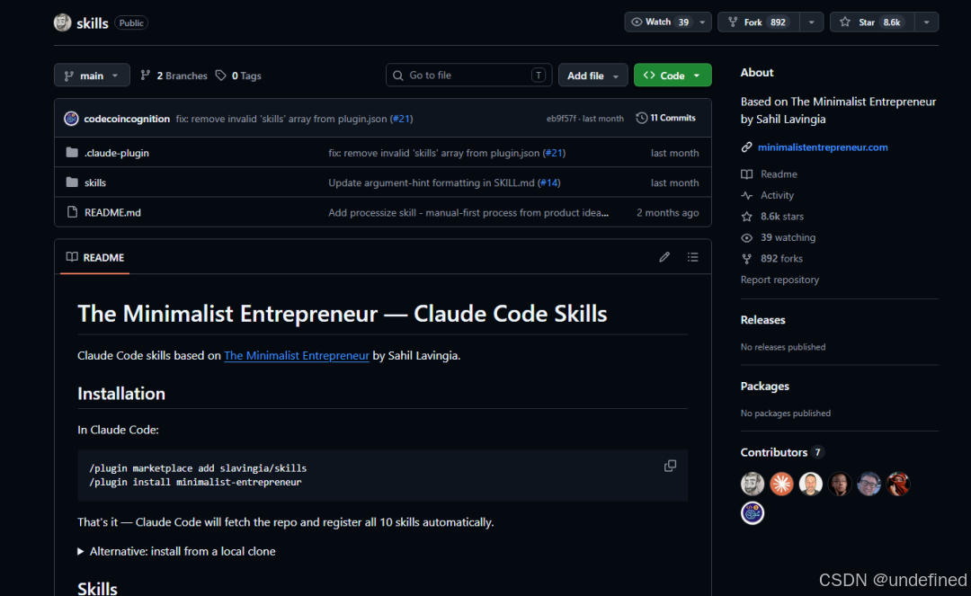Open the green Code dropdown button
This screenshot has width=971, height=596.
[673, 76]
